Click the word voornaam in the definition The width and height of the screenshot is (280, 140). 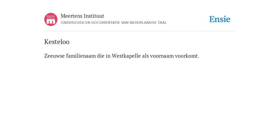[x=162, y=56]
